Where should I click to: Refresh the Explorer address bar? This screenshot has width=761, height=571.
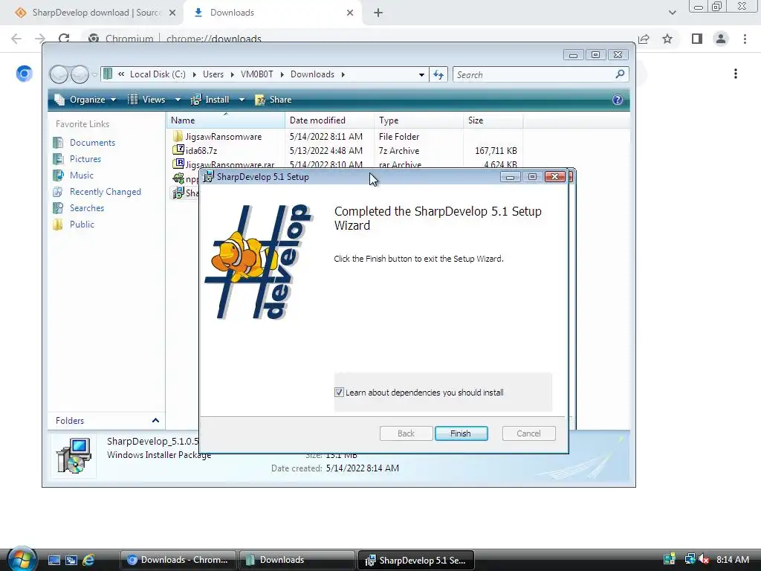point(438,74)
